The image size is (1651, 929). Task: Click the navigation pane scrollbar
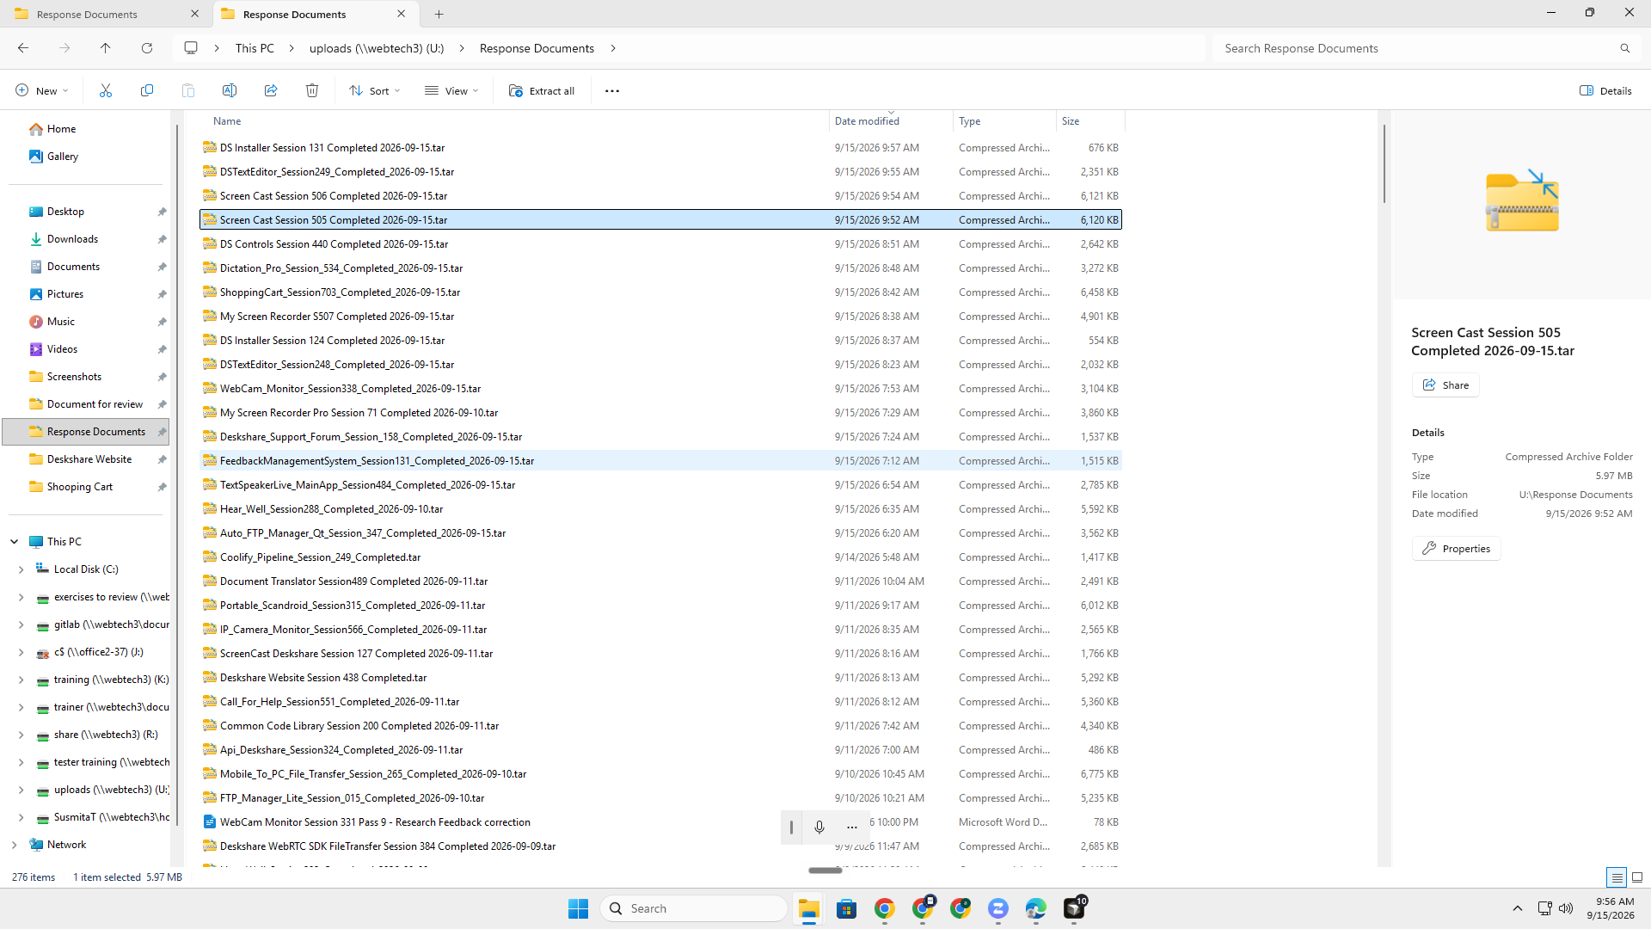(177, 473)
